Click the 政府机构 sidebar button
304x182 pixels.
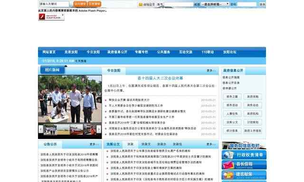pyautogui.click(x=253, y=114)
